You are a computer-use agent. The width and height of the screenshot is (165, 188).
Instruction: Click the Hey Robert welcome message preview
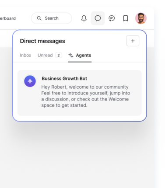pyautogui.click(x=86, y=96)
